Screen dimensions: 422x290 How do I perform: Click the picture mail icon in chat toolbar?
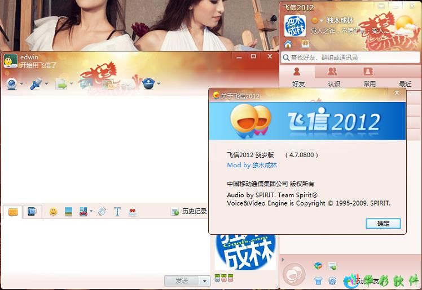point(108,84)
